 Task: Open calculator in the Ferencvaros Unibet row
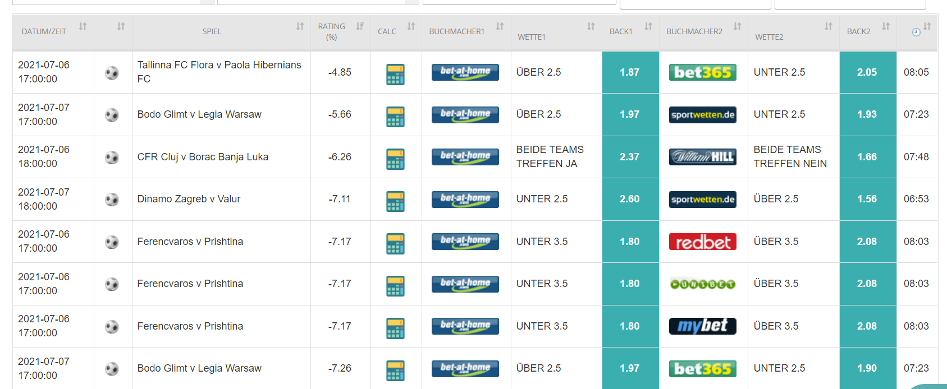[395, 286]
